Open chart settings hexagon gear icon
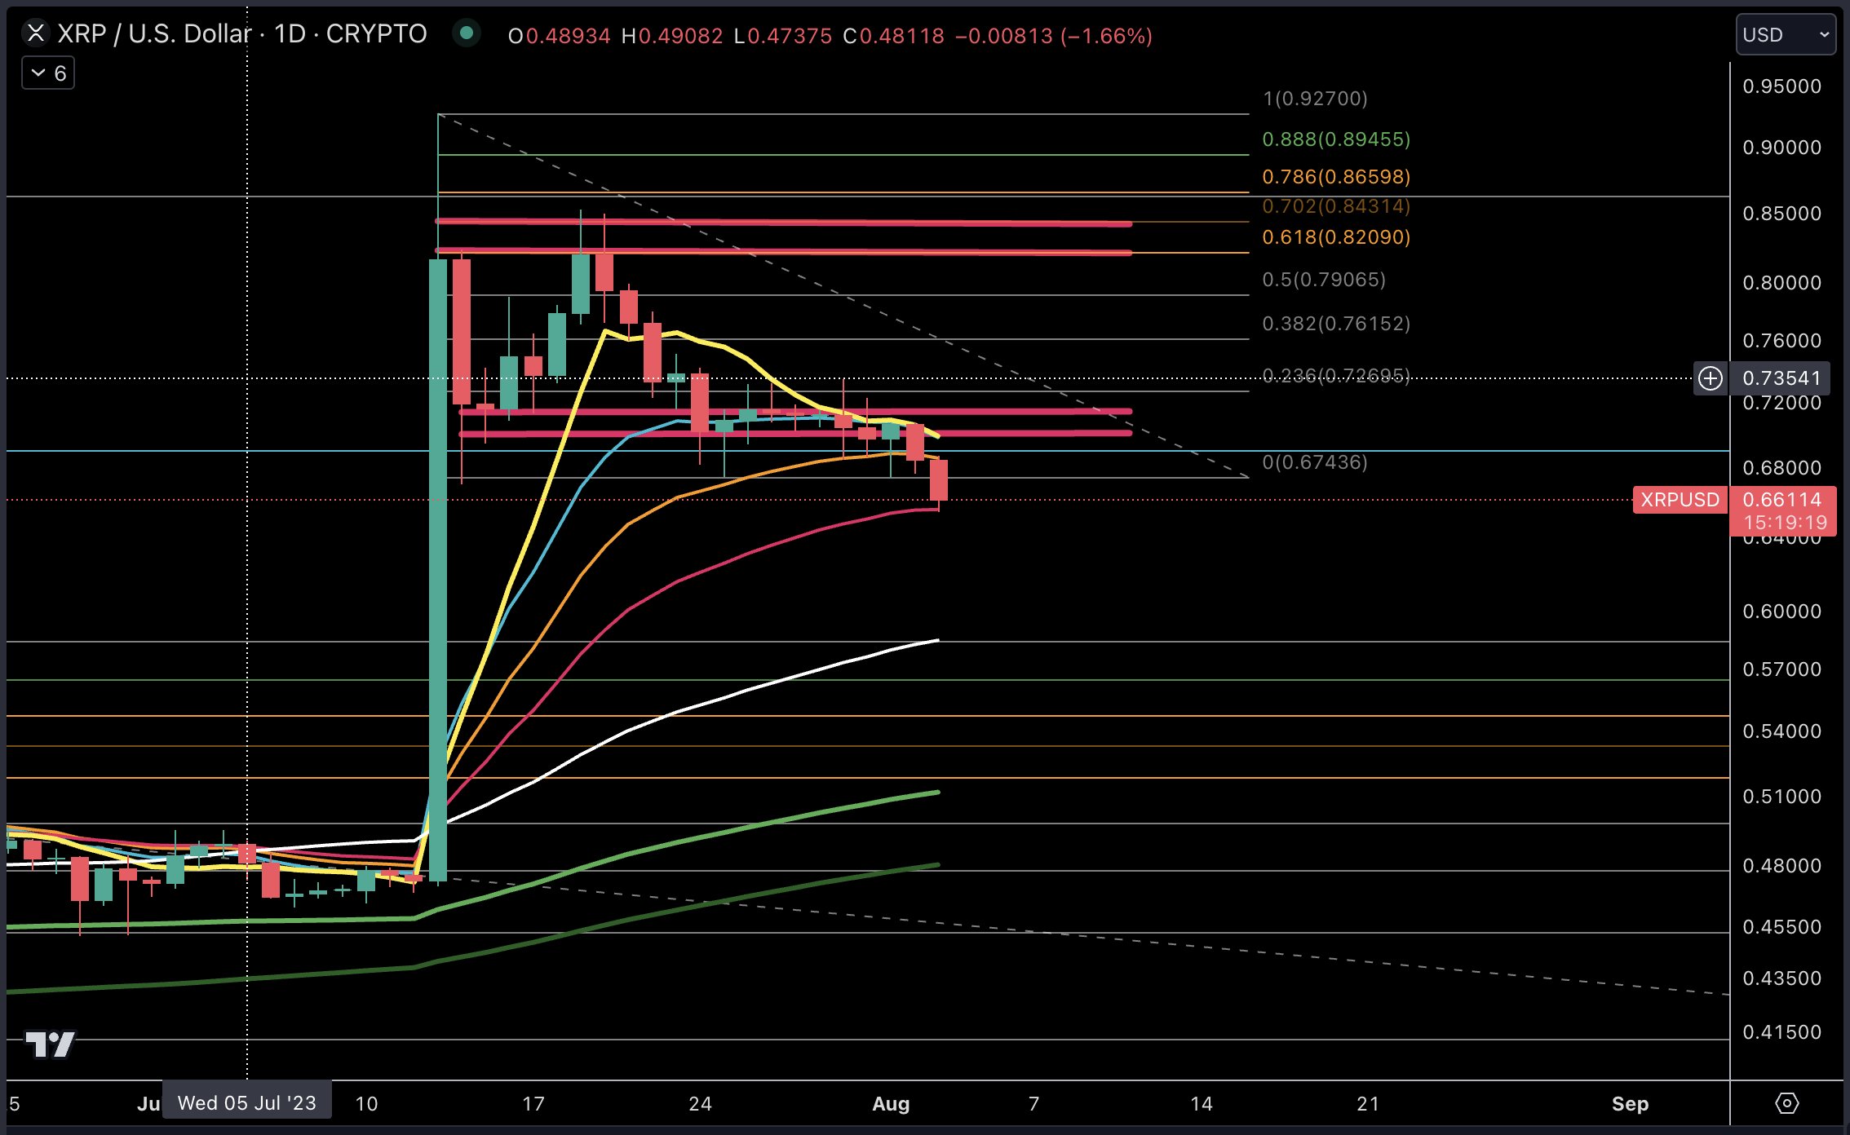 tap(1786, 1103)
